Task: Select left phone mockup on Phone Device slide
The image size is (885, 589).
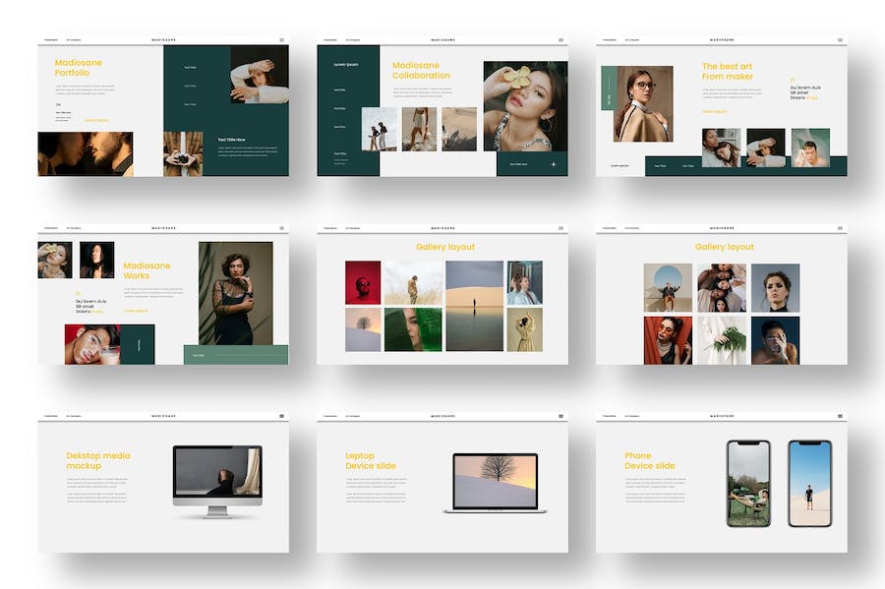Action: click(x=747, y=483)
